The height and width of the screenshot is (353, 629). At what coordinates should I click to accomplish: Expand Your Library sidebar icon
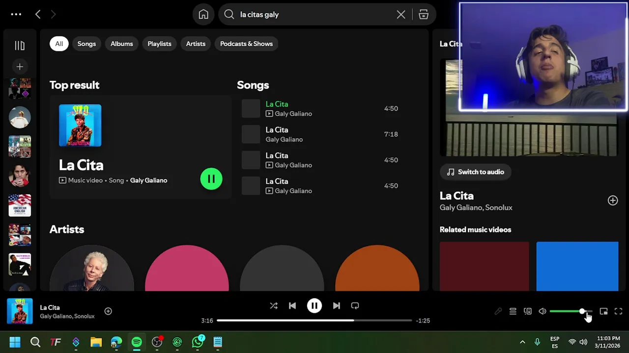(x=20, y=46)
